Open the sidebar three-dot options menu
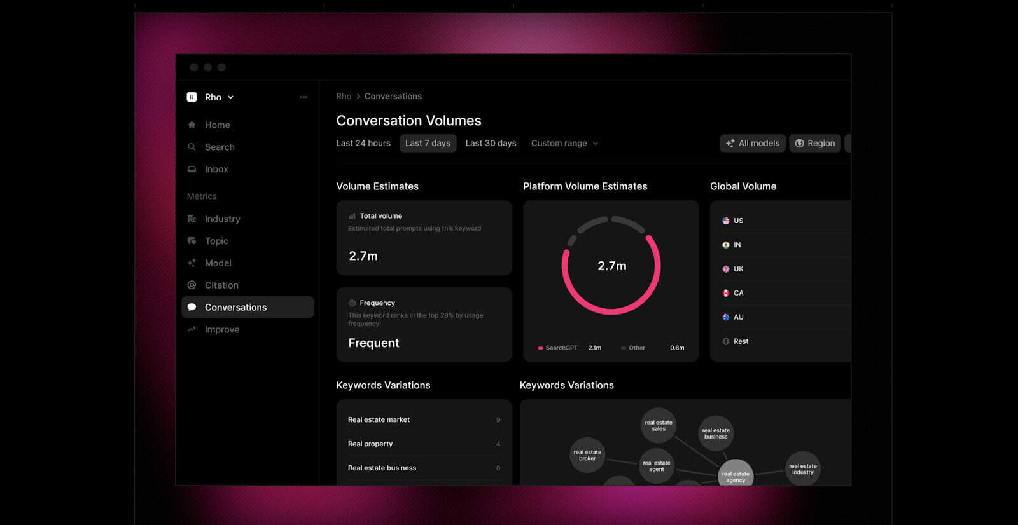The height and width of the screenshot is (525, 1018). (x=303, y=97)
